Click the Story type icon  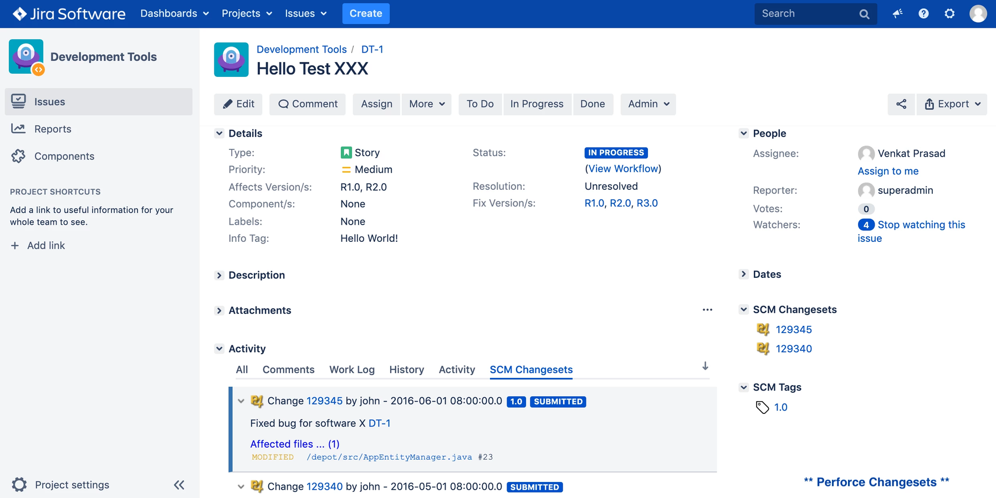[x=346, y=152]
